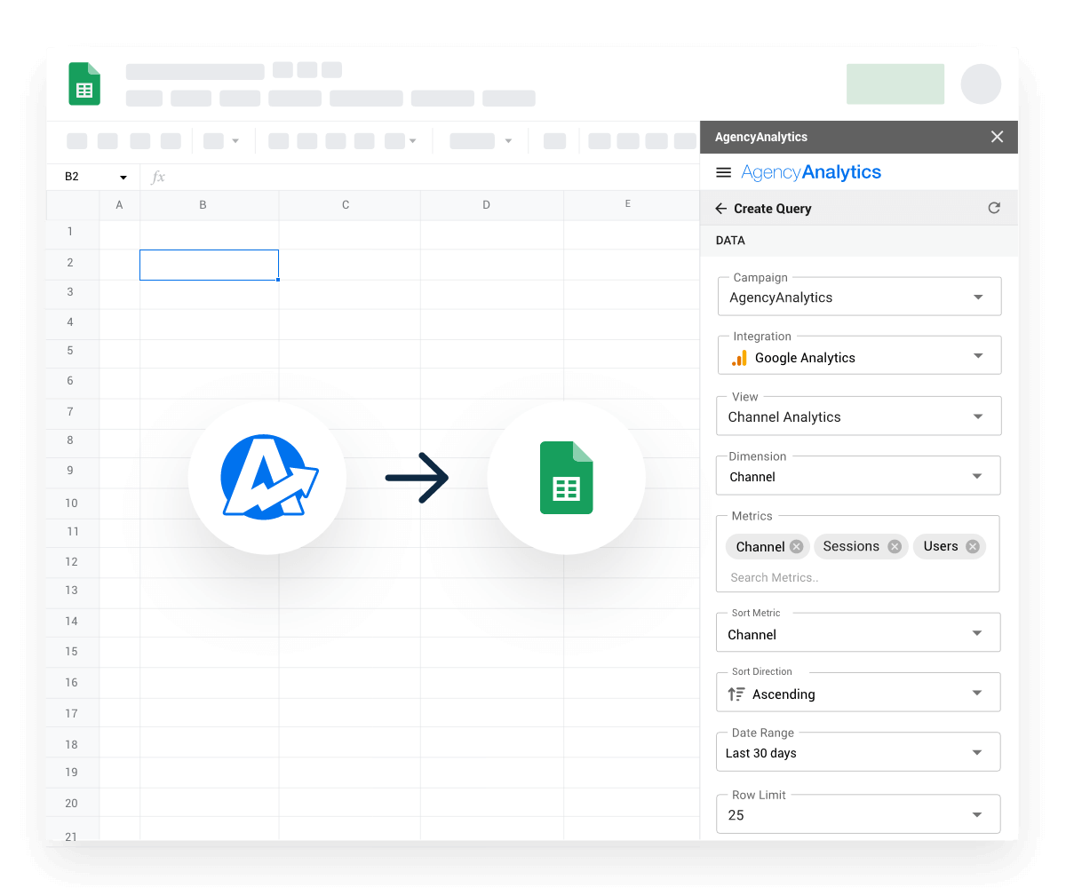Expand the View dropdown set to Channel Analytics

tap(859, 416)
